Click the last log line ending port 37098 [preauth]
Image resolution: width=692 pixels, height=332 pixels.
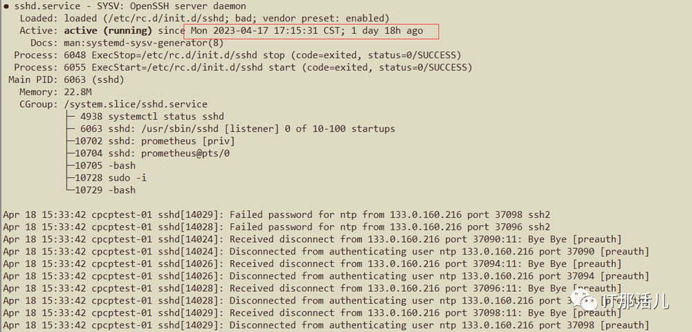[325, 325]
